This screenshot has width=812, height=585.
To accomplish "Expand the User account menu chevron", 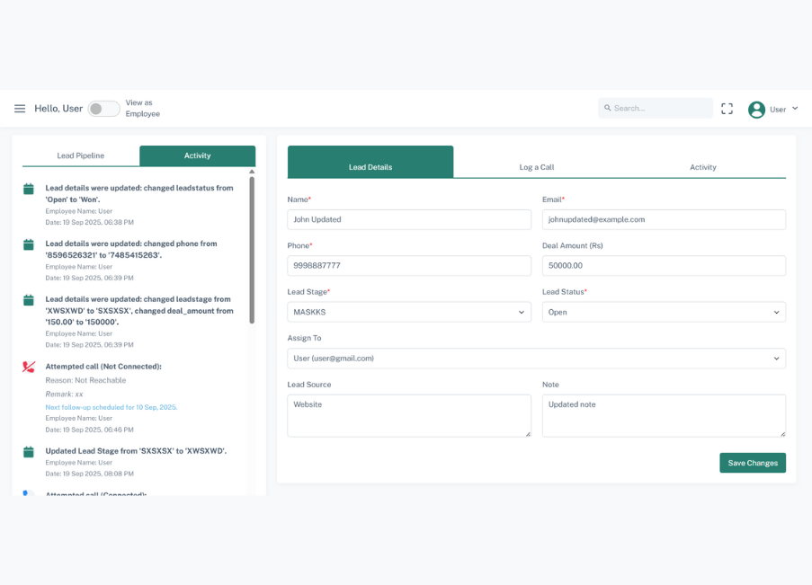I will coord(795,109).
